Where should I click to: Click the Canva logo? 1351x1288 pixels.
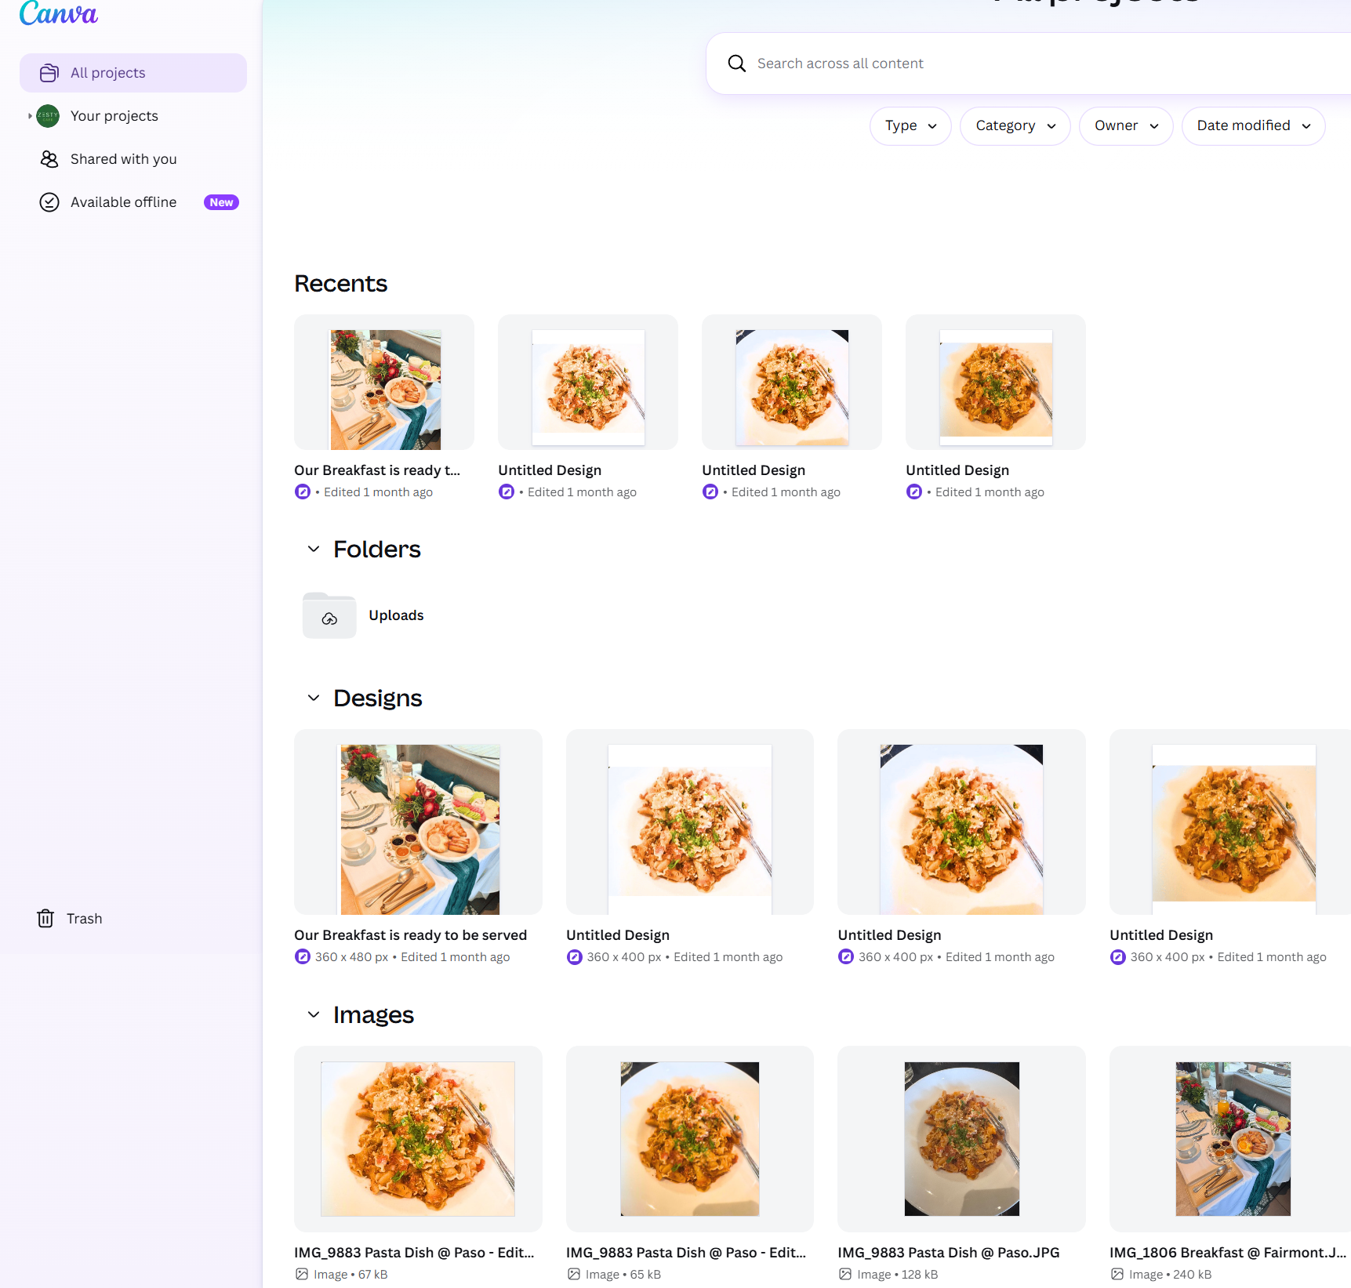(x=59, y=13)
